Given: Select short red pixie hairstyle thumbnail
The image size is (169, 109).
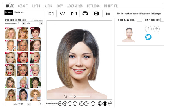Looking at the screenshot, I should pyautogui.click(x=35, y=33).
